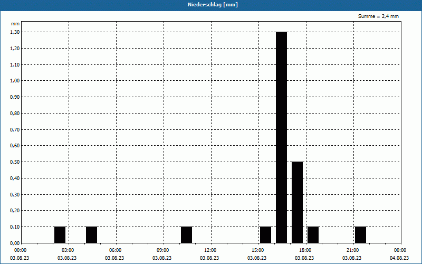The image size is (422, 264).
Task: Click the 09:00 time label
Action: point(162,250)
